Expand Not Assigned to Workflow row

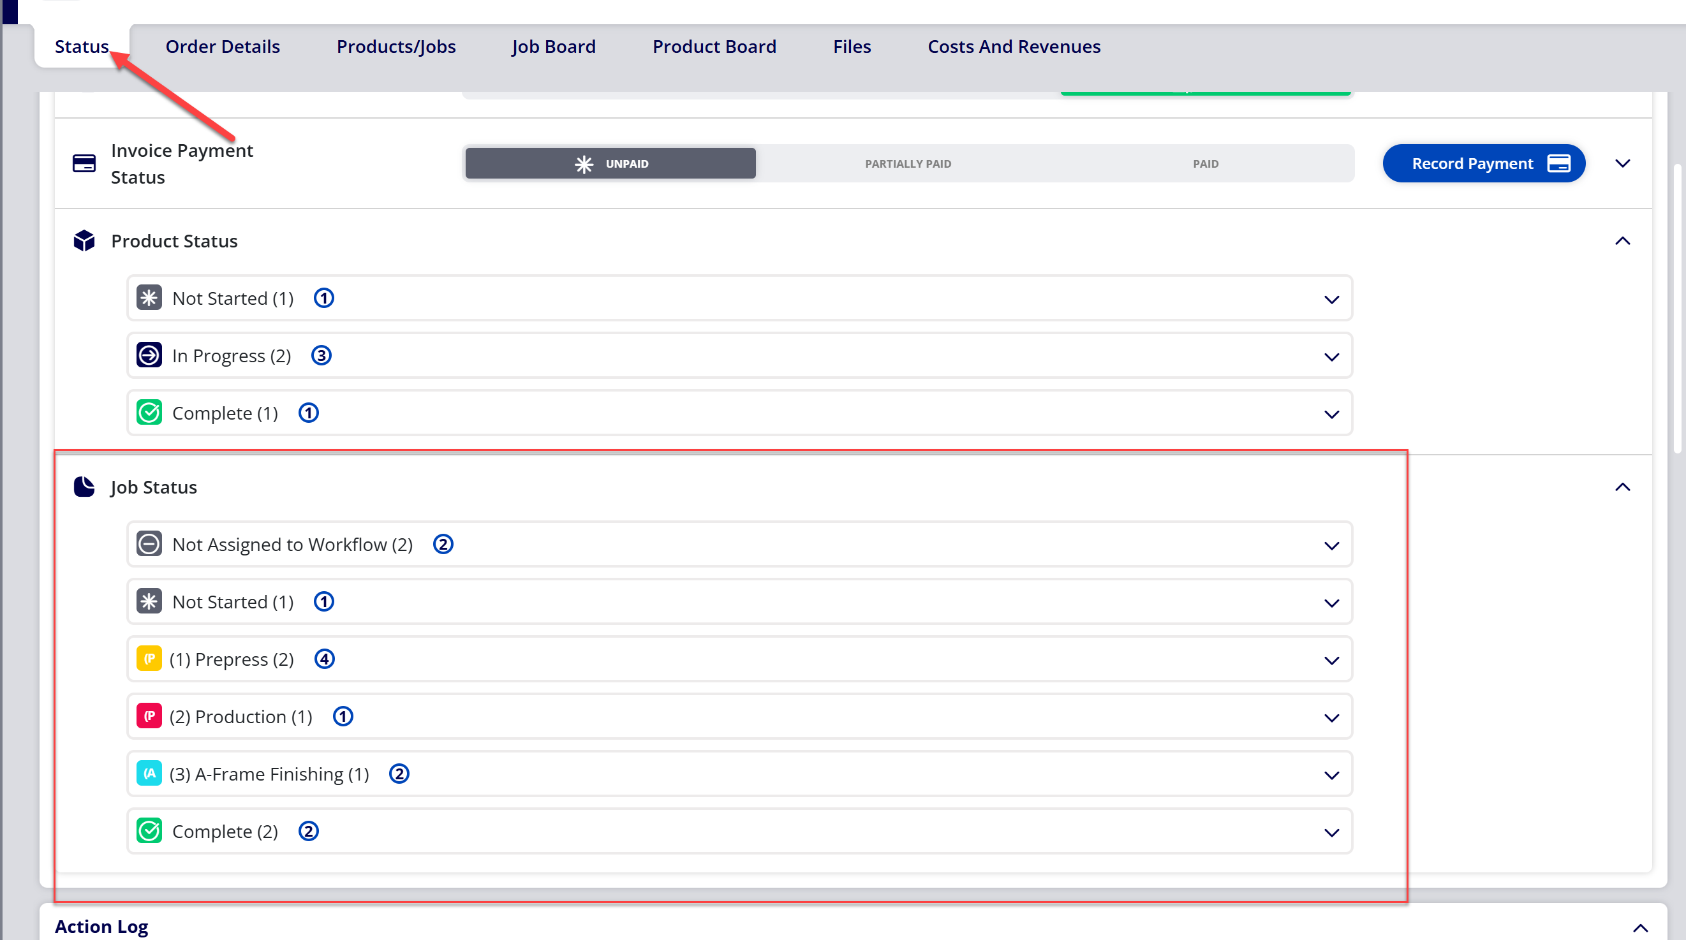pos(1331,545)
